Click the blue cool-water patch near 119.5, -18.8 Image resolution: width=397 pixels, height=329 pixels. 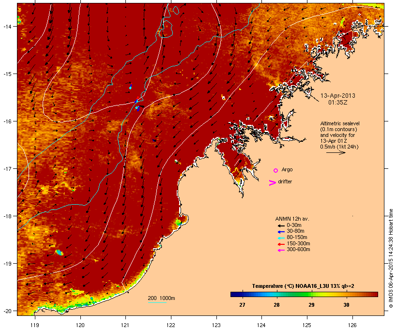[x=59, y=253]
